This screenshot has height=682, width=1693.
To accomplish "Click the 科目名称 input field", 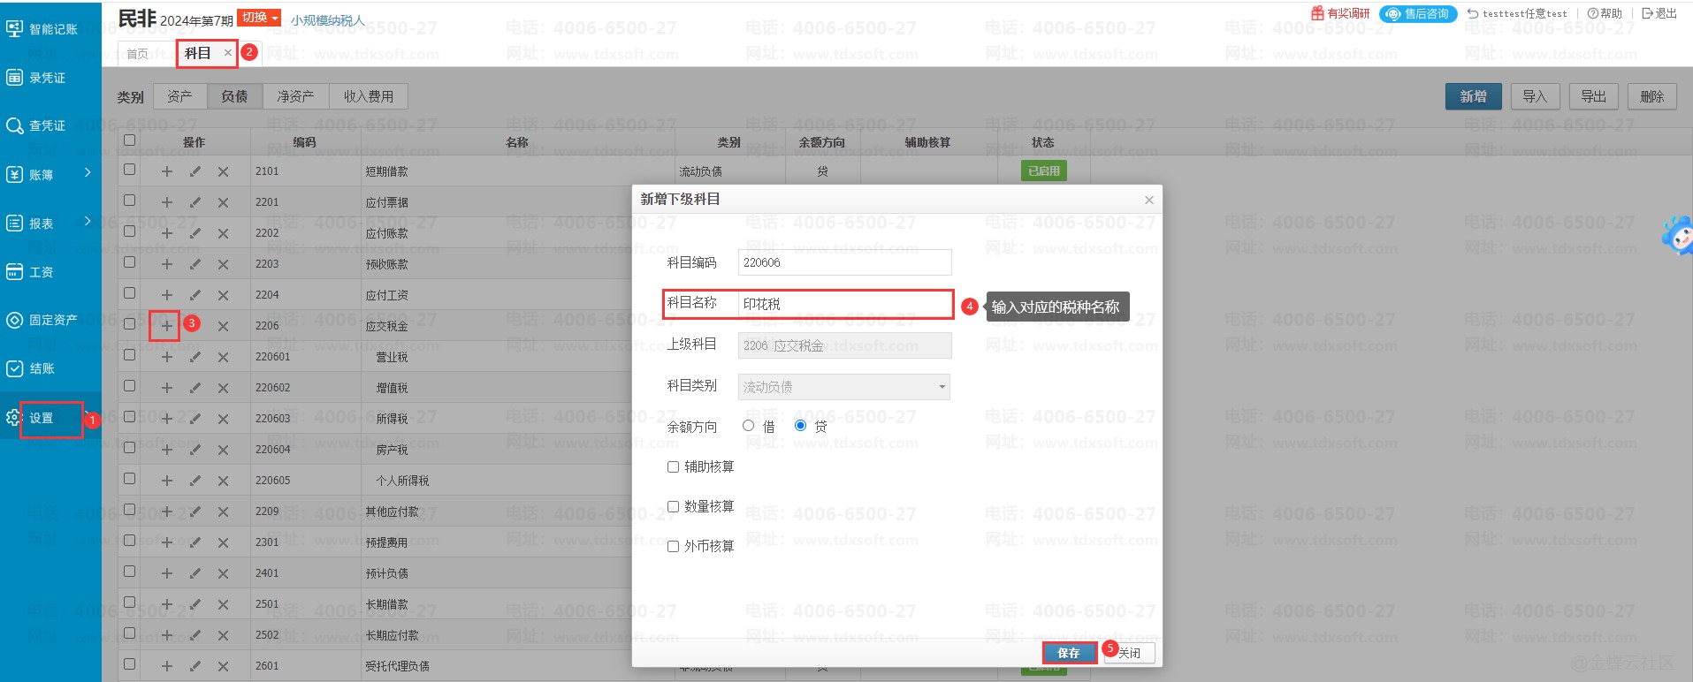I will pos(844,304).
